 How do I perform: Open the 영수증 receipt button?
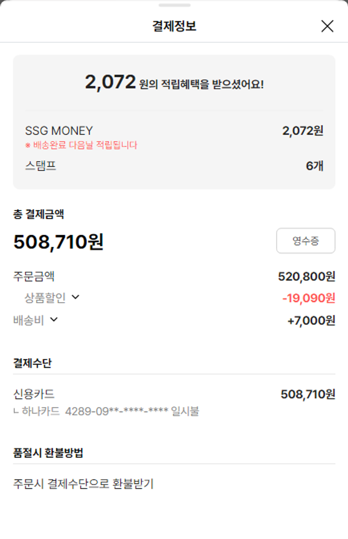(305, 241)
